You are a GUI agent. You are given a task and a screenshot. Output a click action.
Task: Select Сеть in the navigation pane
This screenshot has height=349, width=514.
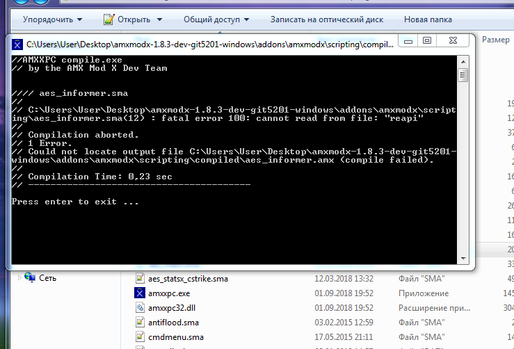[x=47, y=278]
